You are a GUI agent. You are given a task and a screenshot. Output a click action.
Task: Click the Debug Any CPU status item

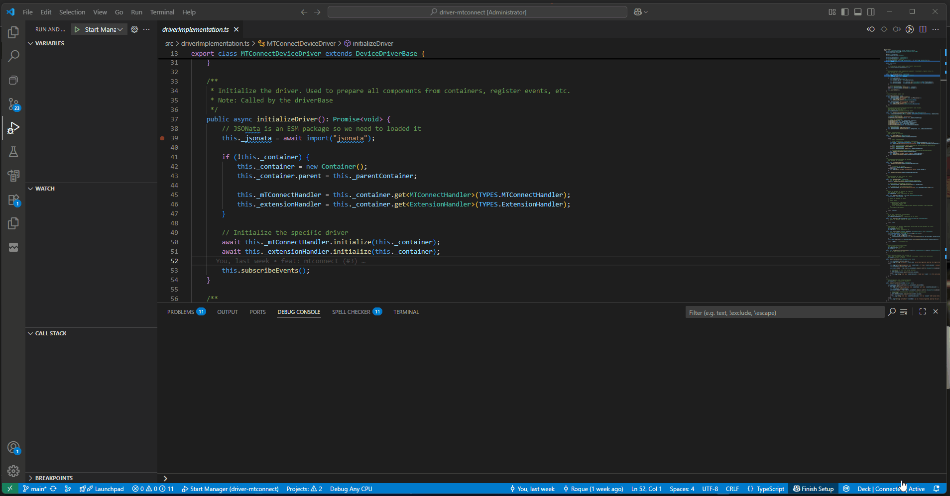[x=351, y=489]
